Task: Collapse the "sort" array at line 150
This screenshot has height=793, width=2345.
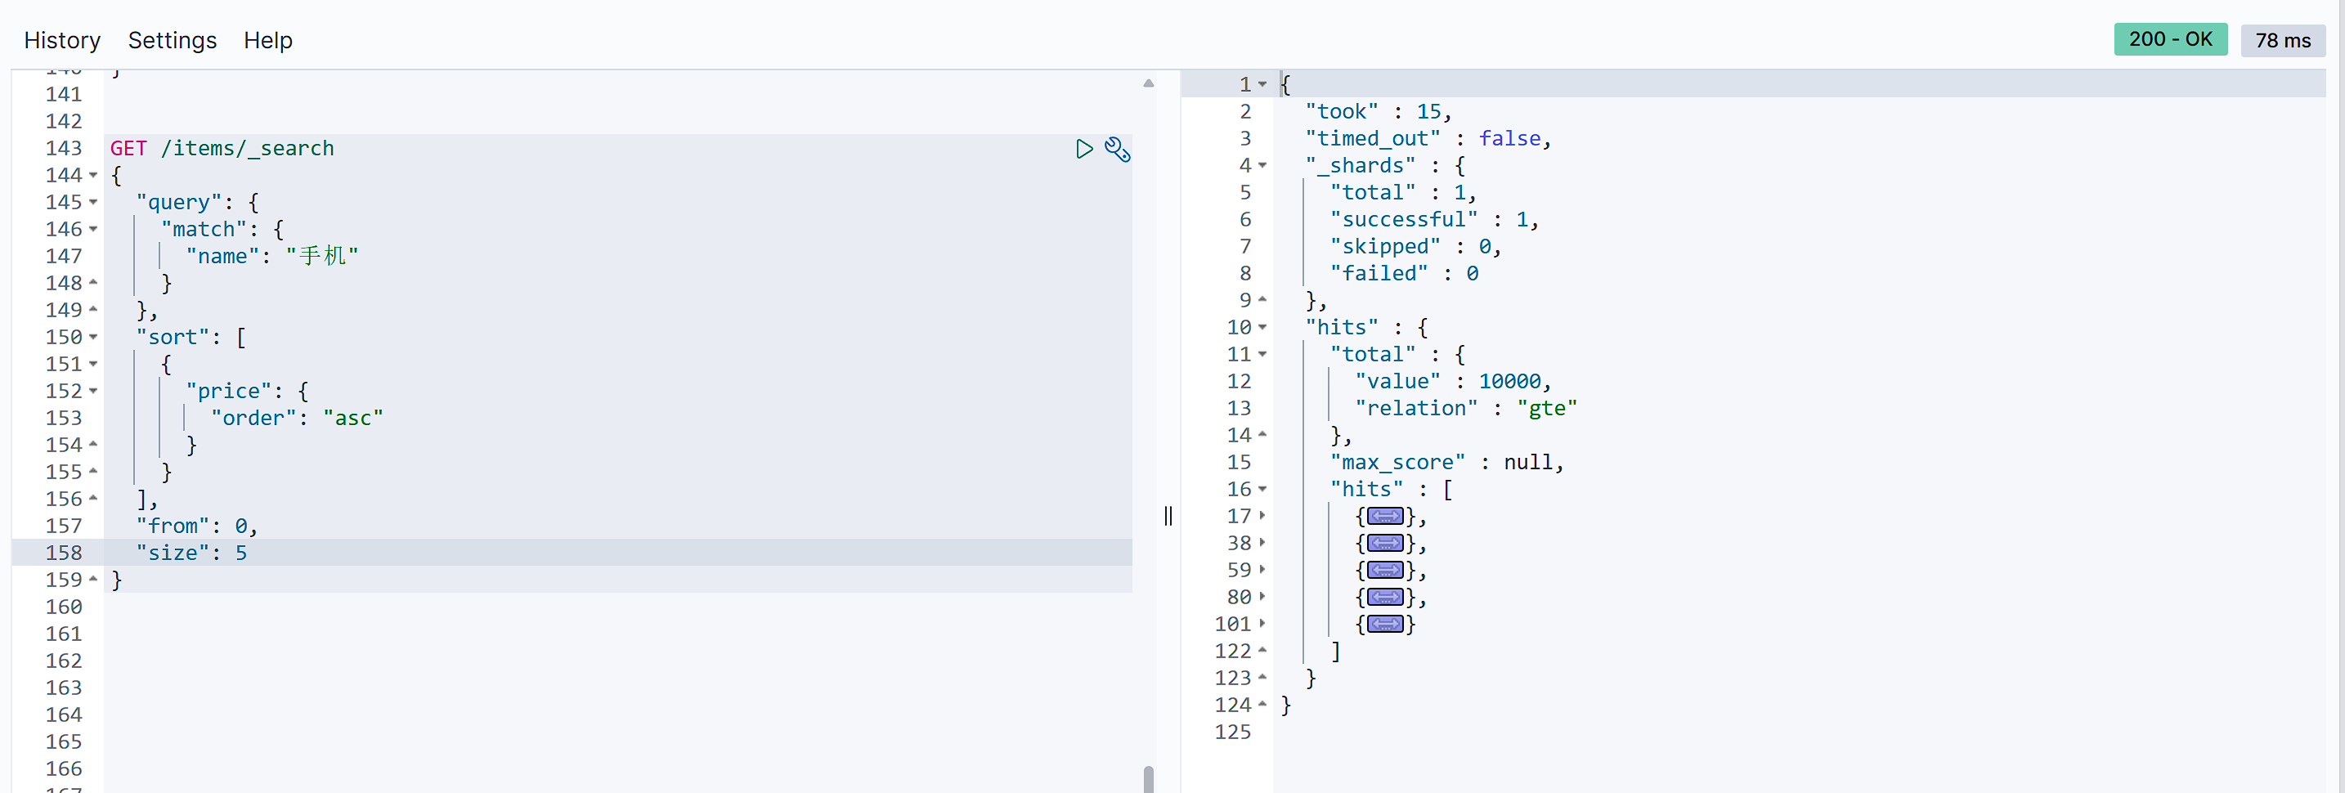Action: click(x=94, y=338)
